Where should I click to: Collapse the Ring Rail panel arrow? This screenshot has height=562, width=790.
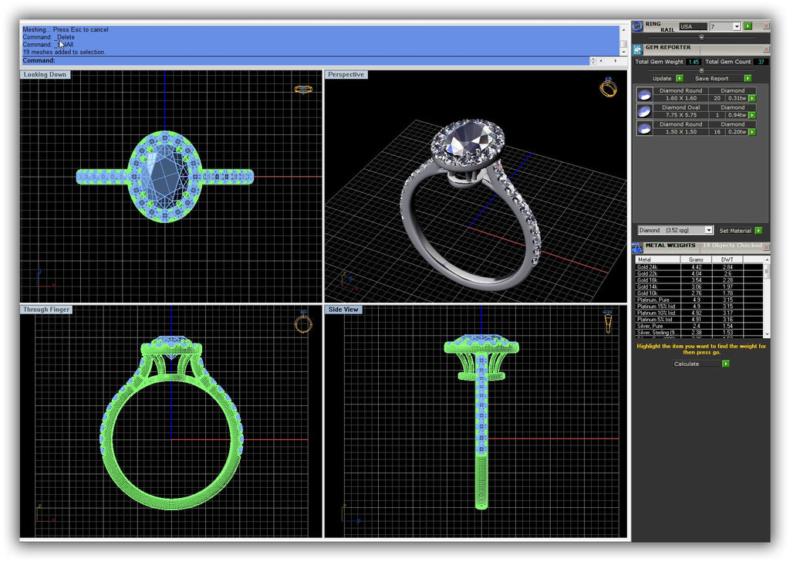701,36
